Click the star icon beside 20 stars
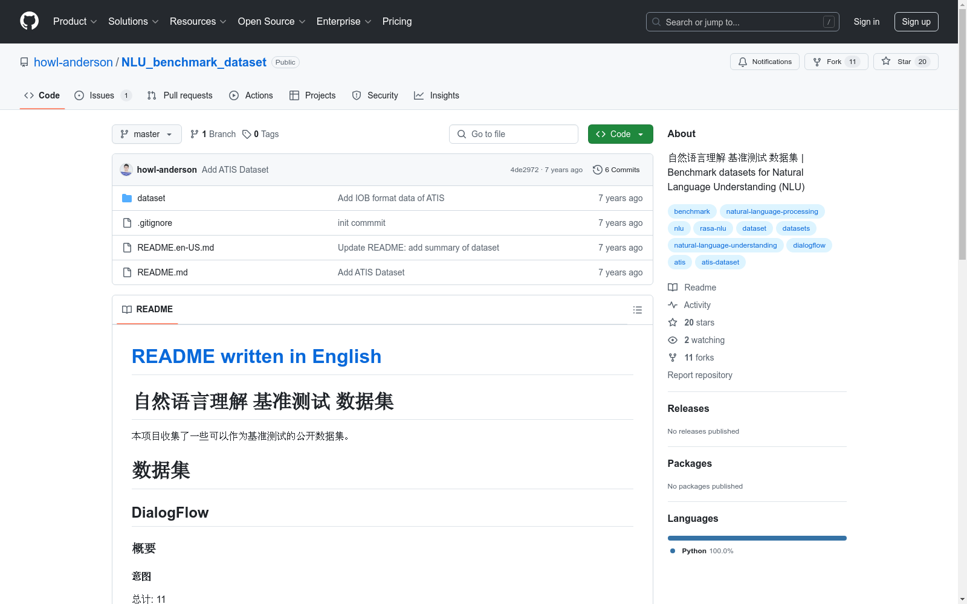The image size is (967, 604). coord(673,323)
